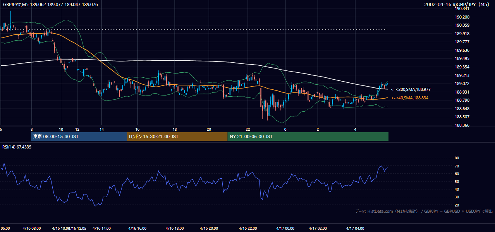Click price axis value 188.931
This screenshot has width=495, height=232.
coord(462,92)
